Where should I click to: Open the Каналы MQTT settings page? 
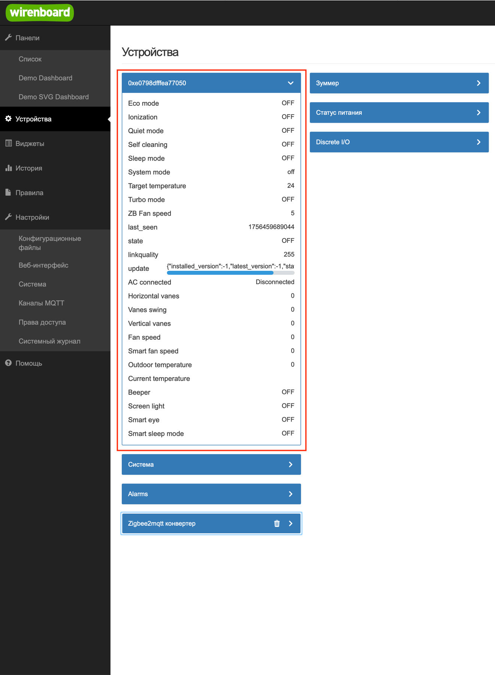[41, 303]
